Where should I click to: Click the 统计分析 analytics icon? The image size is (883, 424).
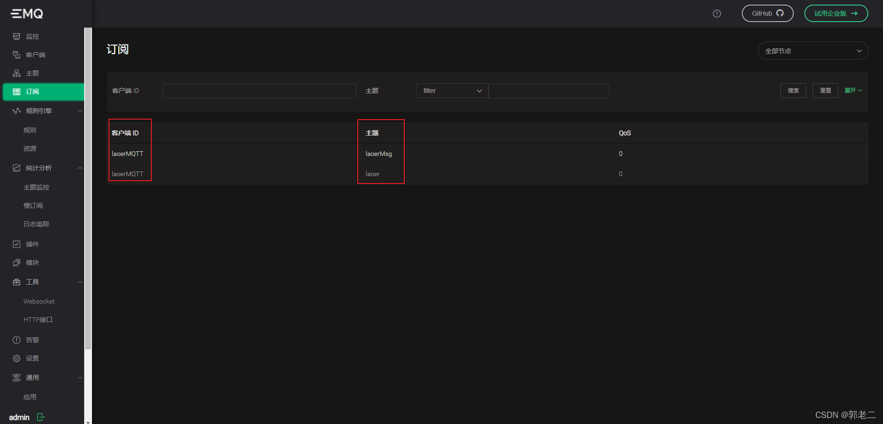pos(17,168)
